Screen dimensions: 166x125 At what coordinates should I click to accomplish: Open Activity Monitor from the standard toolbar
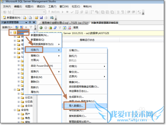[x=52, y=18]
